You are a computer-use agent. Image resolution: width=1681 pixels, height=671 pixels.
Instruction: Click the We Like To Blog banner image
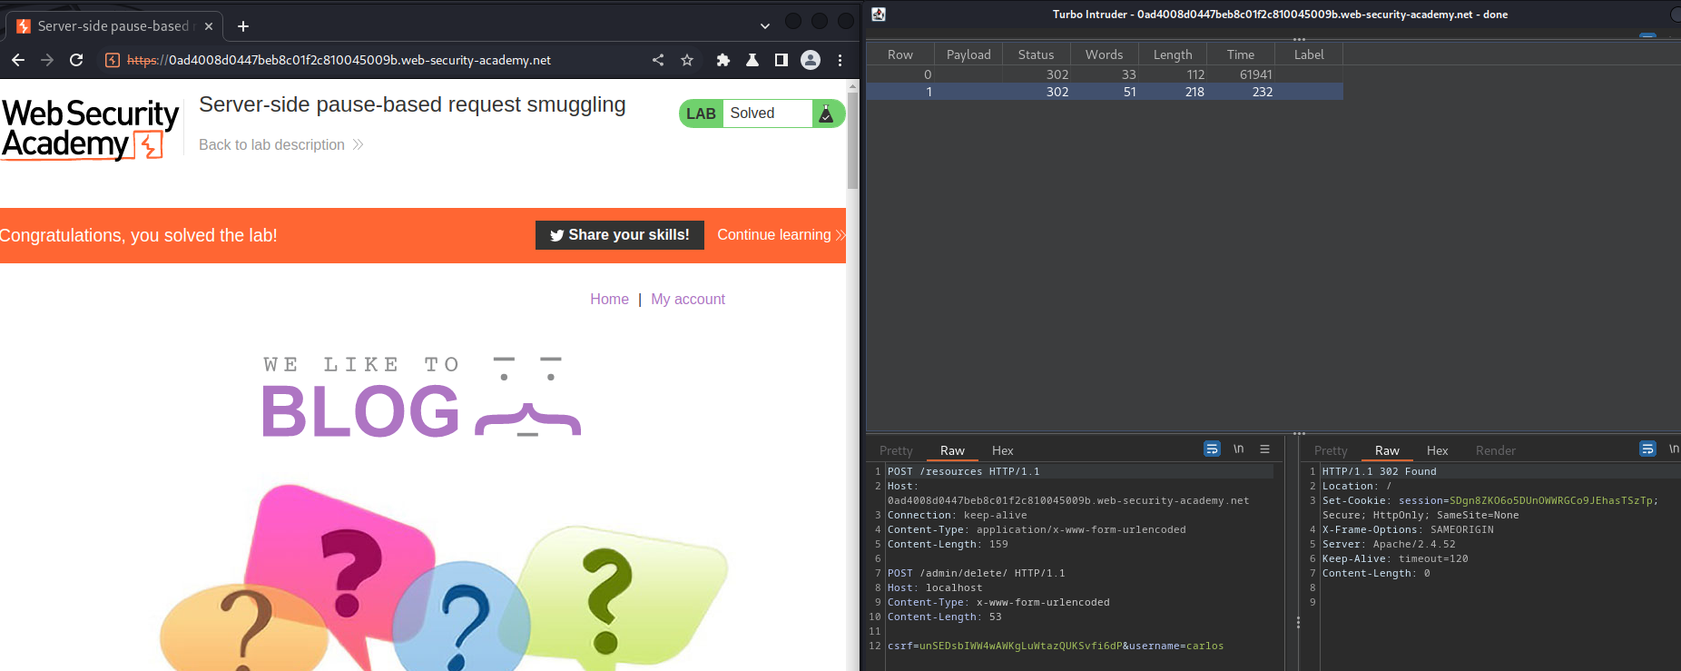tap(421, 397)
